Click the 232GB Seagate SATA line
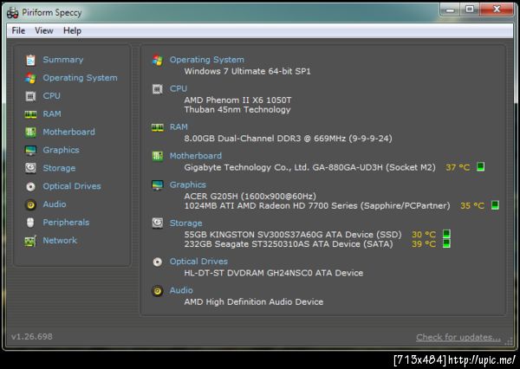This screenshot has width=520, height=369. pyautogui.click(x=289, y=244)
